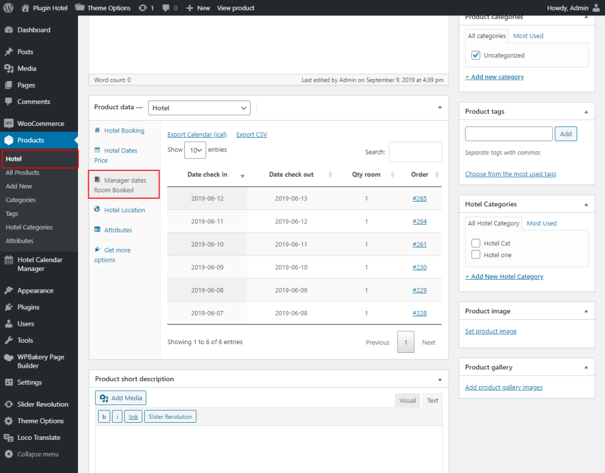Click the WPBakery Page Builder icon
Image resolution: width=605 pixels, height=473 pixels.
coord(8,357)
